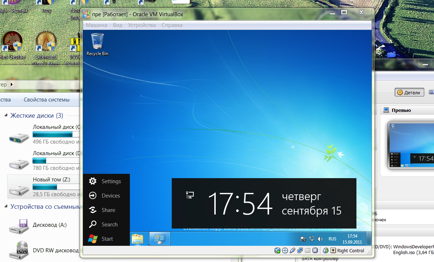
Task: Click Детали button in VirtualBox Manager
Action: pyautogui.click(x=409, y=92)
